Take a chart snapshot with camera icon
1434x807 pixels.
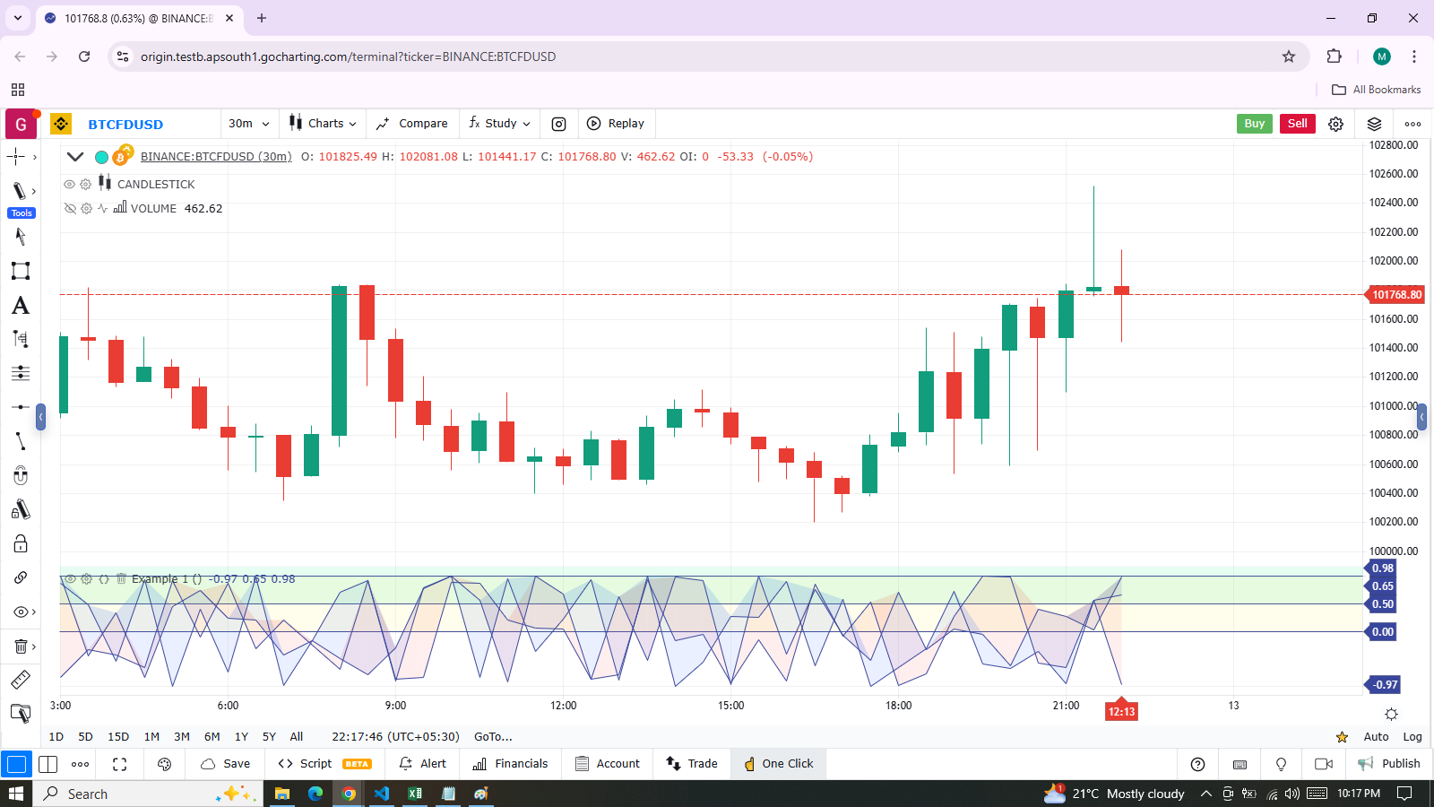558,124
